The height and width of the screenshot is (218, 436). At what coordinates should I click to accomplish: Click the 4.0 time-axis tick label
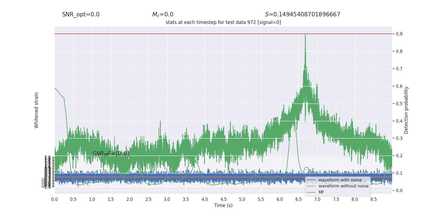click(205, 199)
